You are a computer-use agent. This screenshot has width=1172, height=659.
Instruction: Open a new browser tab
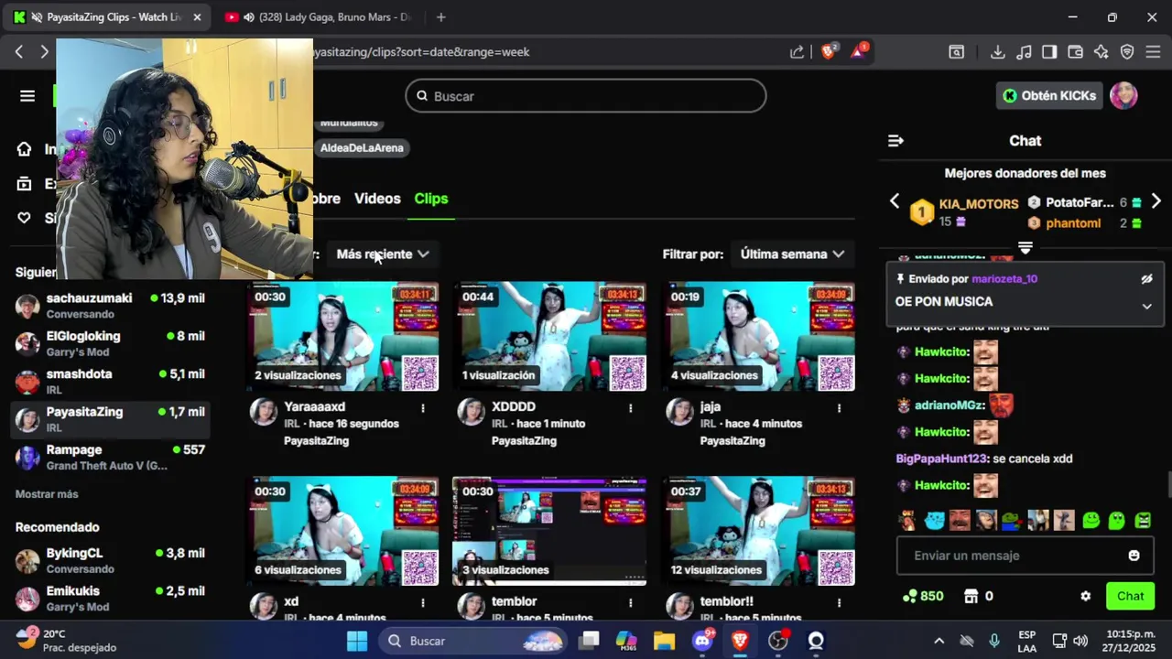click(x=441, y=16)
